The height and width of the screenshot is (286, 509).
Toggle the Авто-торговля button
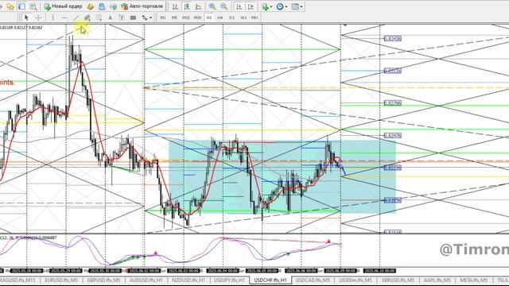[x=142, y=6]
